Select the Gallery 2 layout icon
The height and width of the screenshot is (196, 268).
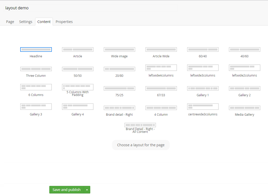click(244, 88)
